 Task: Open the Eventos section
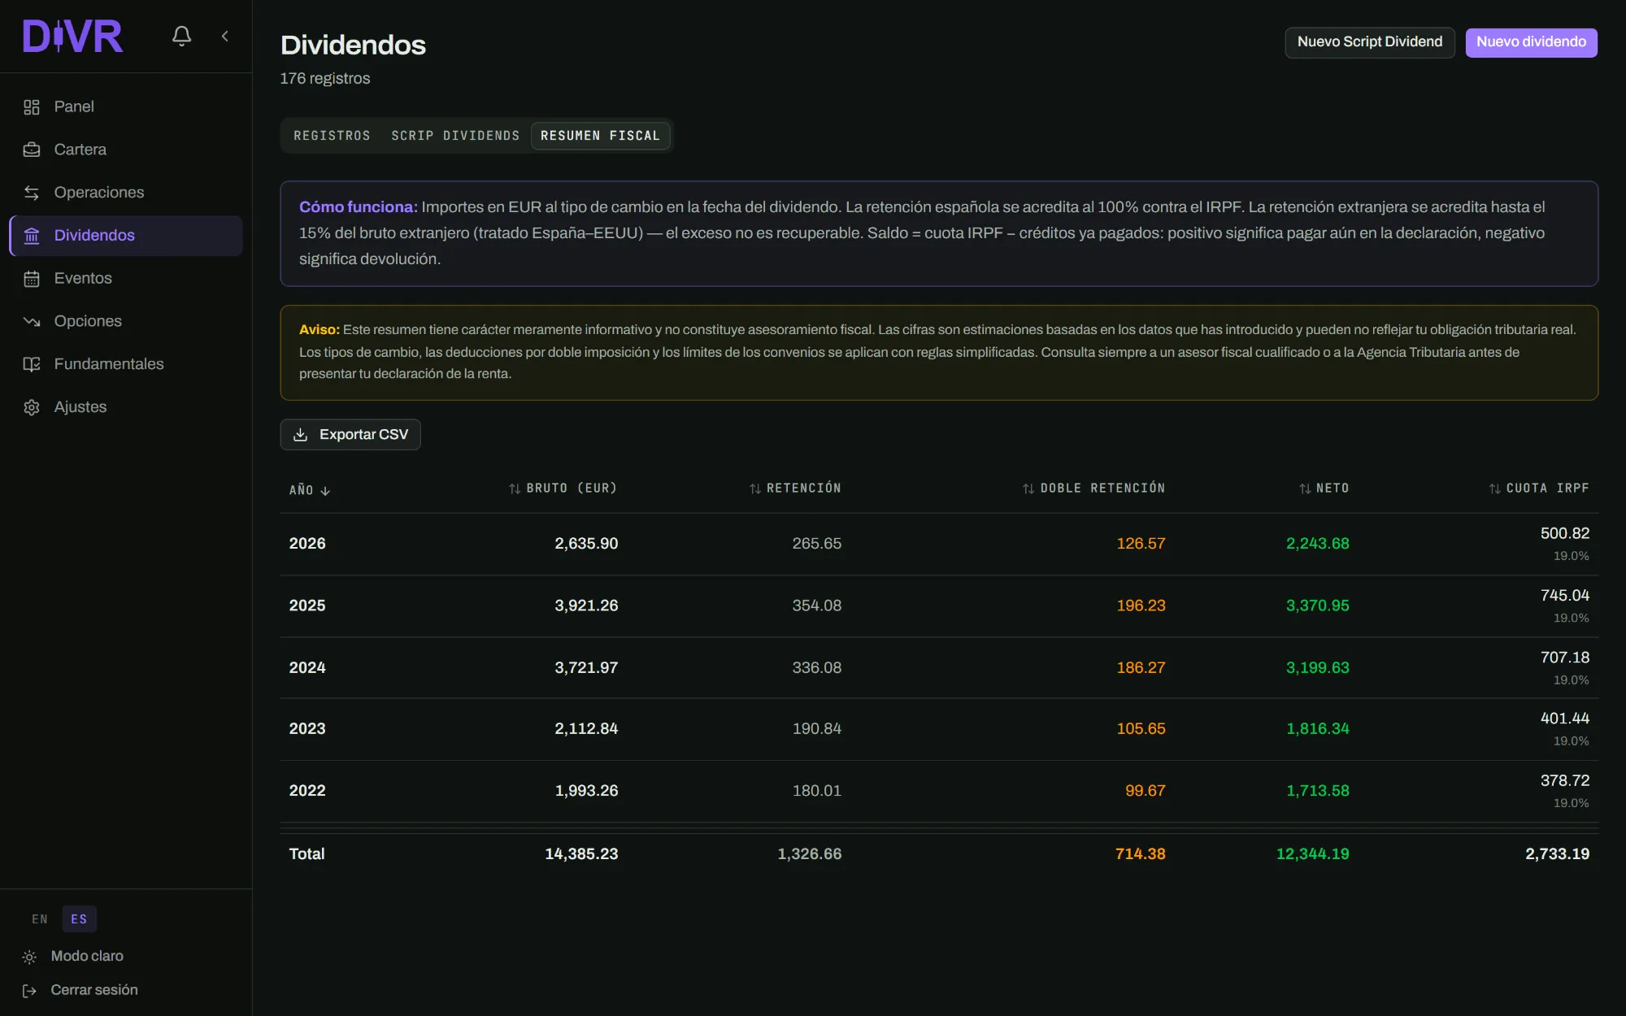click(x=126, y=278)
